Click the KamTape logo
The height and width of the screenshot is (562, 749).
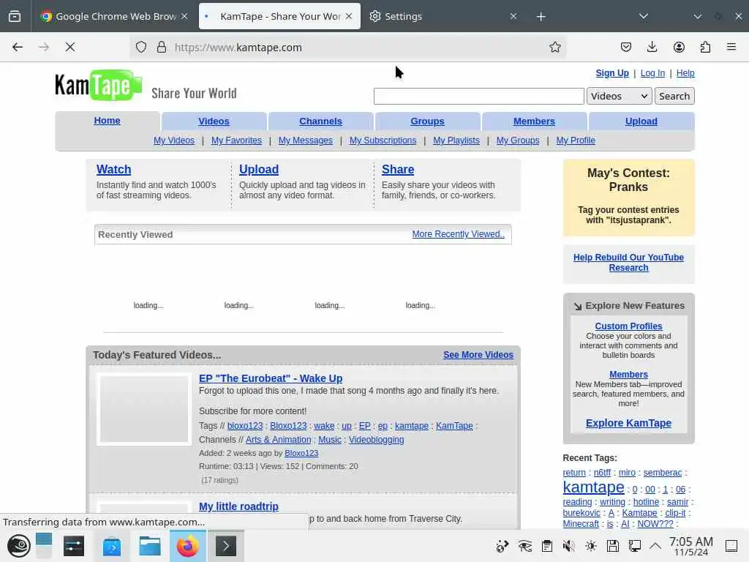[x=99, y=86]
